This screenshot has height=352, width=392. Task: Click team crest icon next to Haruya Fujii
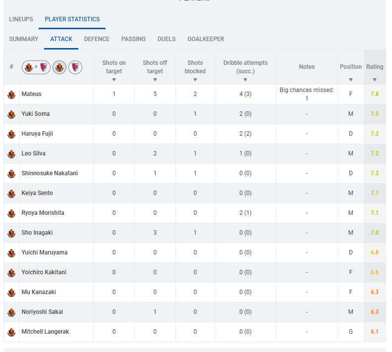point(11,134)
